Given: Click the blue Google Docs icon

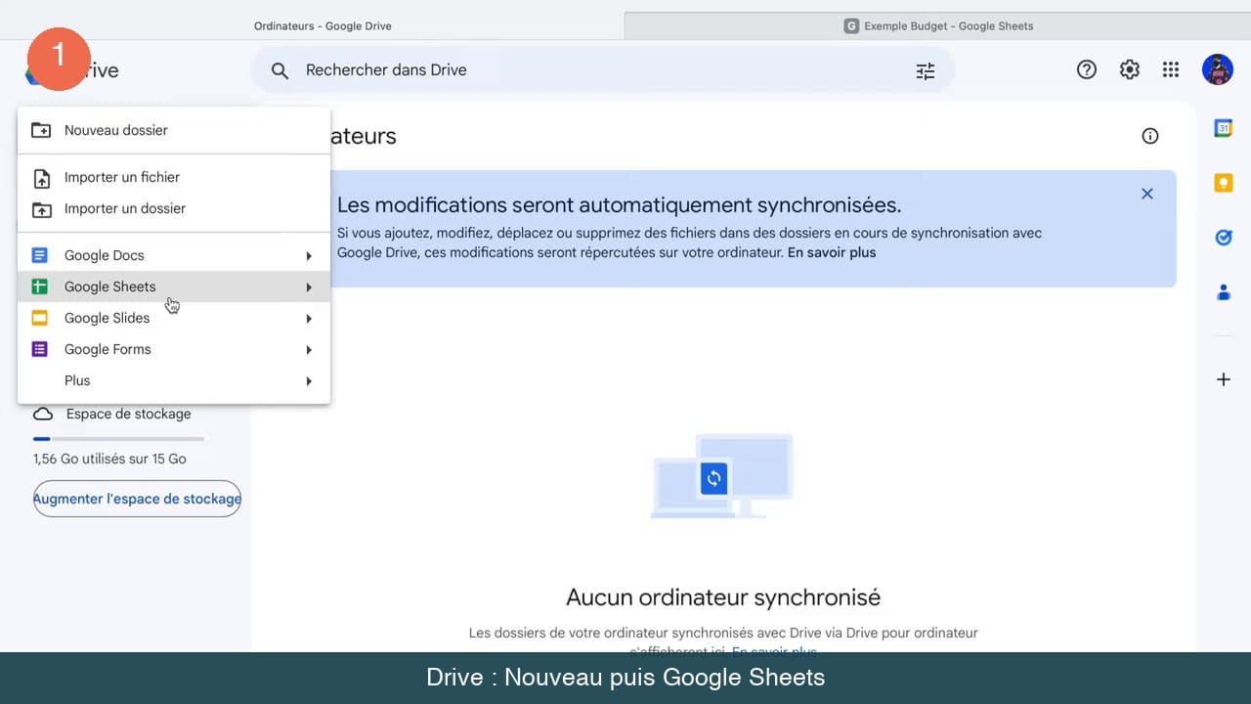Looking at the screenshot, I should (x=40, y=255).
